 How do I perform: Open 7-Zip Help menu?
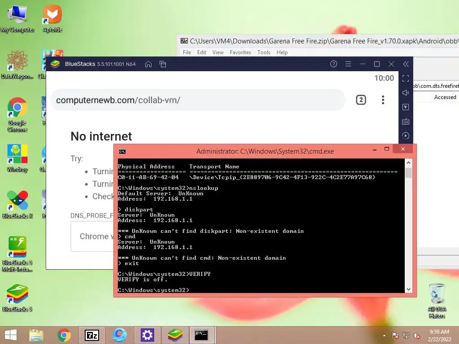pos(282,52)
